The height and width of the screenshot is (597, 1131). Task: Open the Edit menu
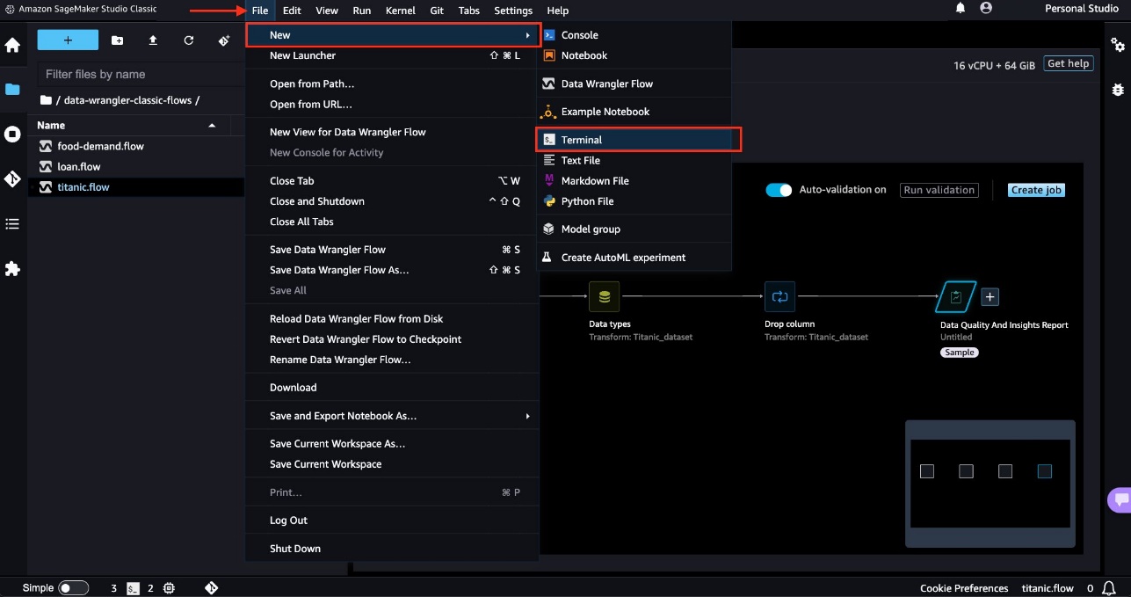point(292,11)
